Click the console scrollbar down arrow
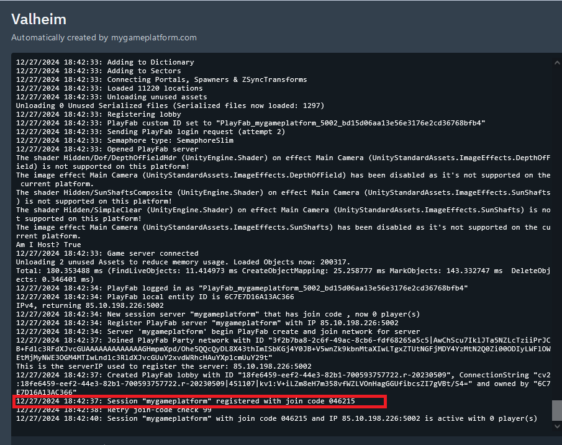The height and width of the screenshot is (445, 562). click(x=557, y=426)
